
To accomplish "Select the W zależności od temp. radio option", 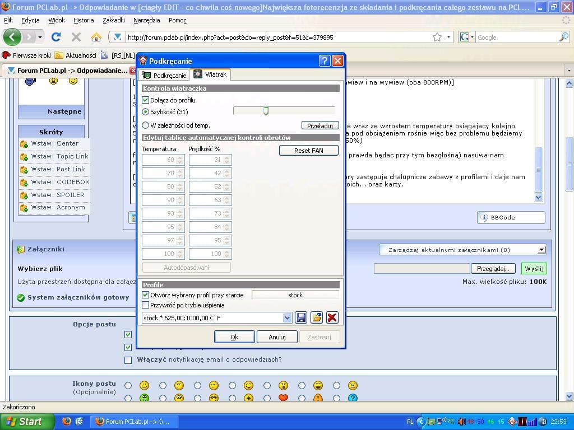I will (146, 125).
